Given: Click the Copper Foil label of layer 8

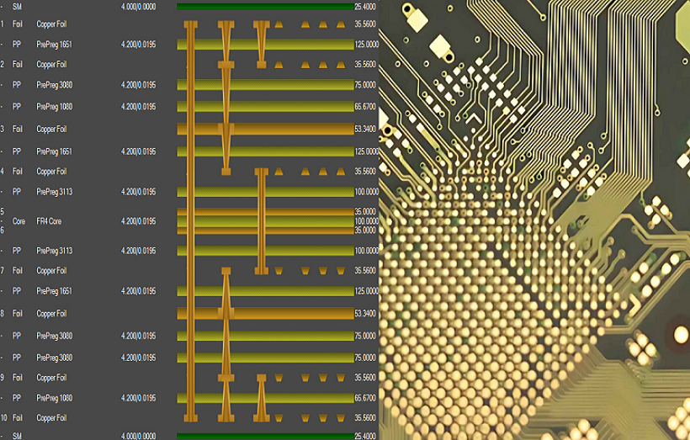Looking at the screenshot, I should 51,314.
